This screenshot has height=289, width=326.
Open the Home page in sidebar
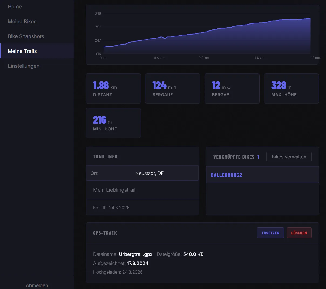coord(15,7)
